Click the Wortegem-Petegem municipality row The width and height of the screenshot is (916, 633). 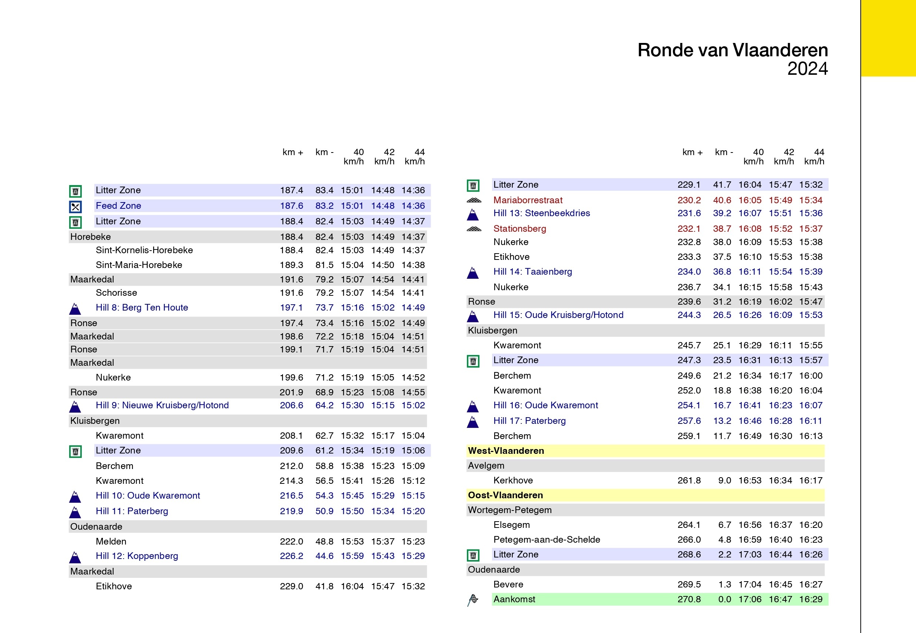(x=645, y=510)
